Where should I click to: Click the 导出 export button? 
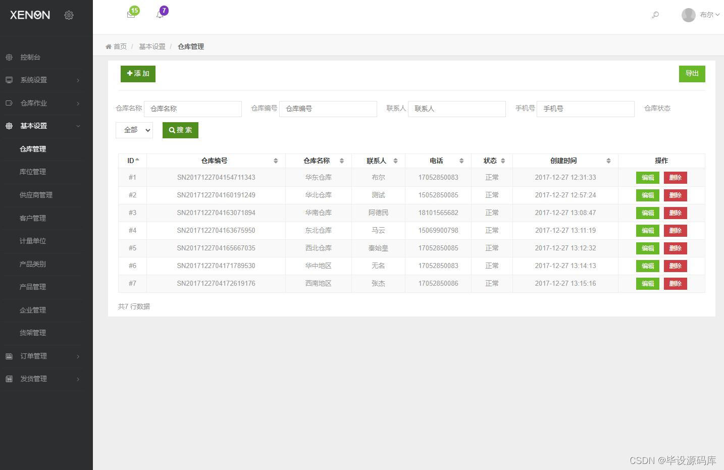692,74
